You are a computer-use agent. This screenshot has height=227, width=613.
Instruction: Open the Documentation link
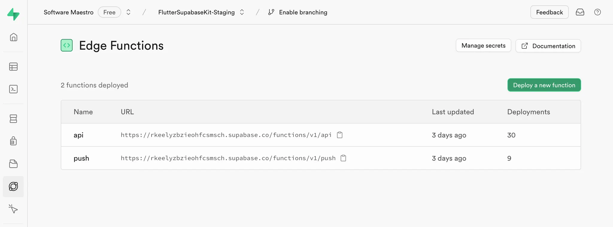(548, 46)
